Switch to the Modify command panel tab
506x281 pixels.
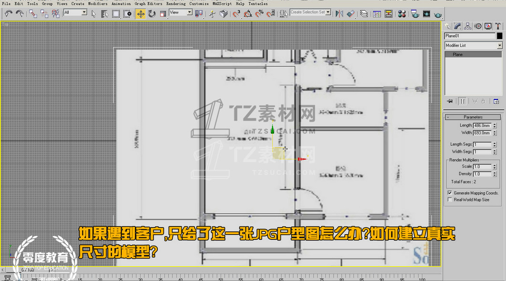click(458, 26)
